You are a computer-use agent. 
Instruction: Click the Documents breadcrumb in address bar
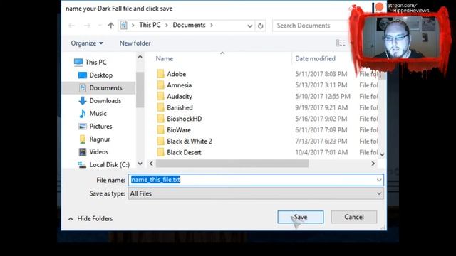pyautogui.click(x=189, y=26)
